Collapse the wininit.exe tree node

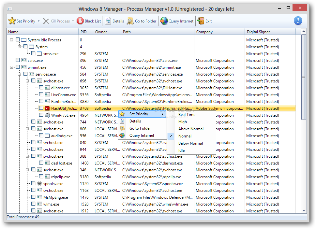(x=11, y=67)
